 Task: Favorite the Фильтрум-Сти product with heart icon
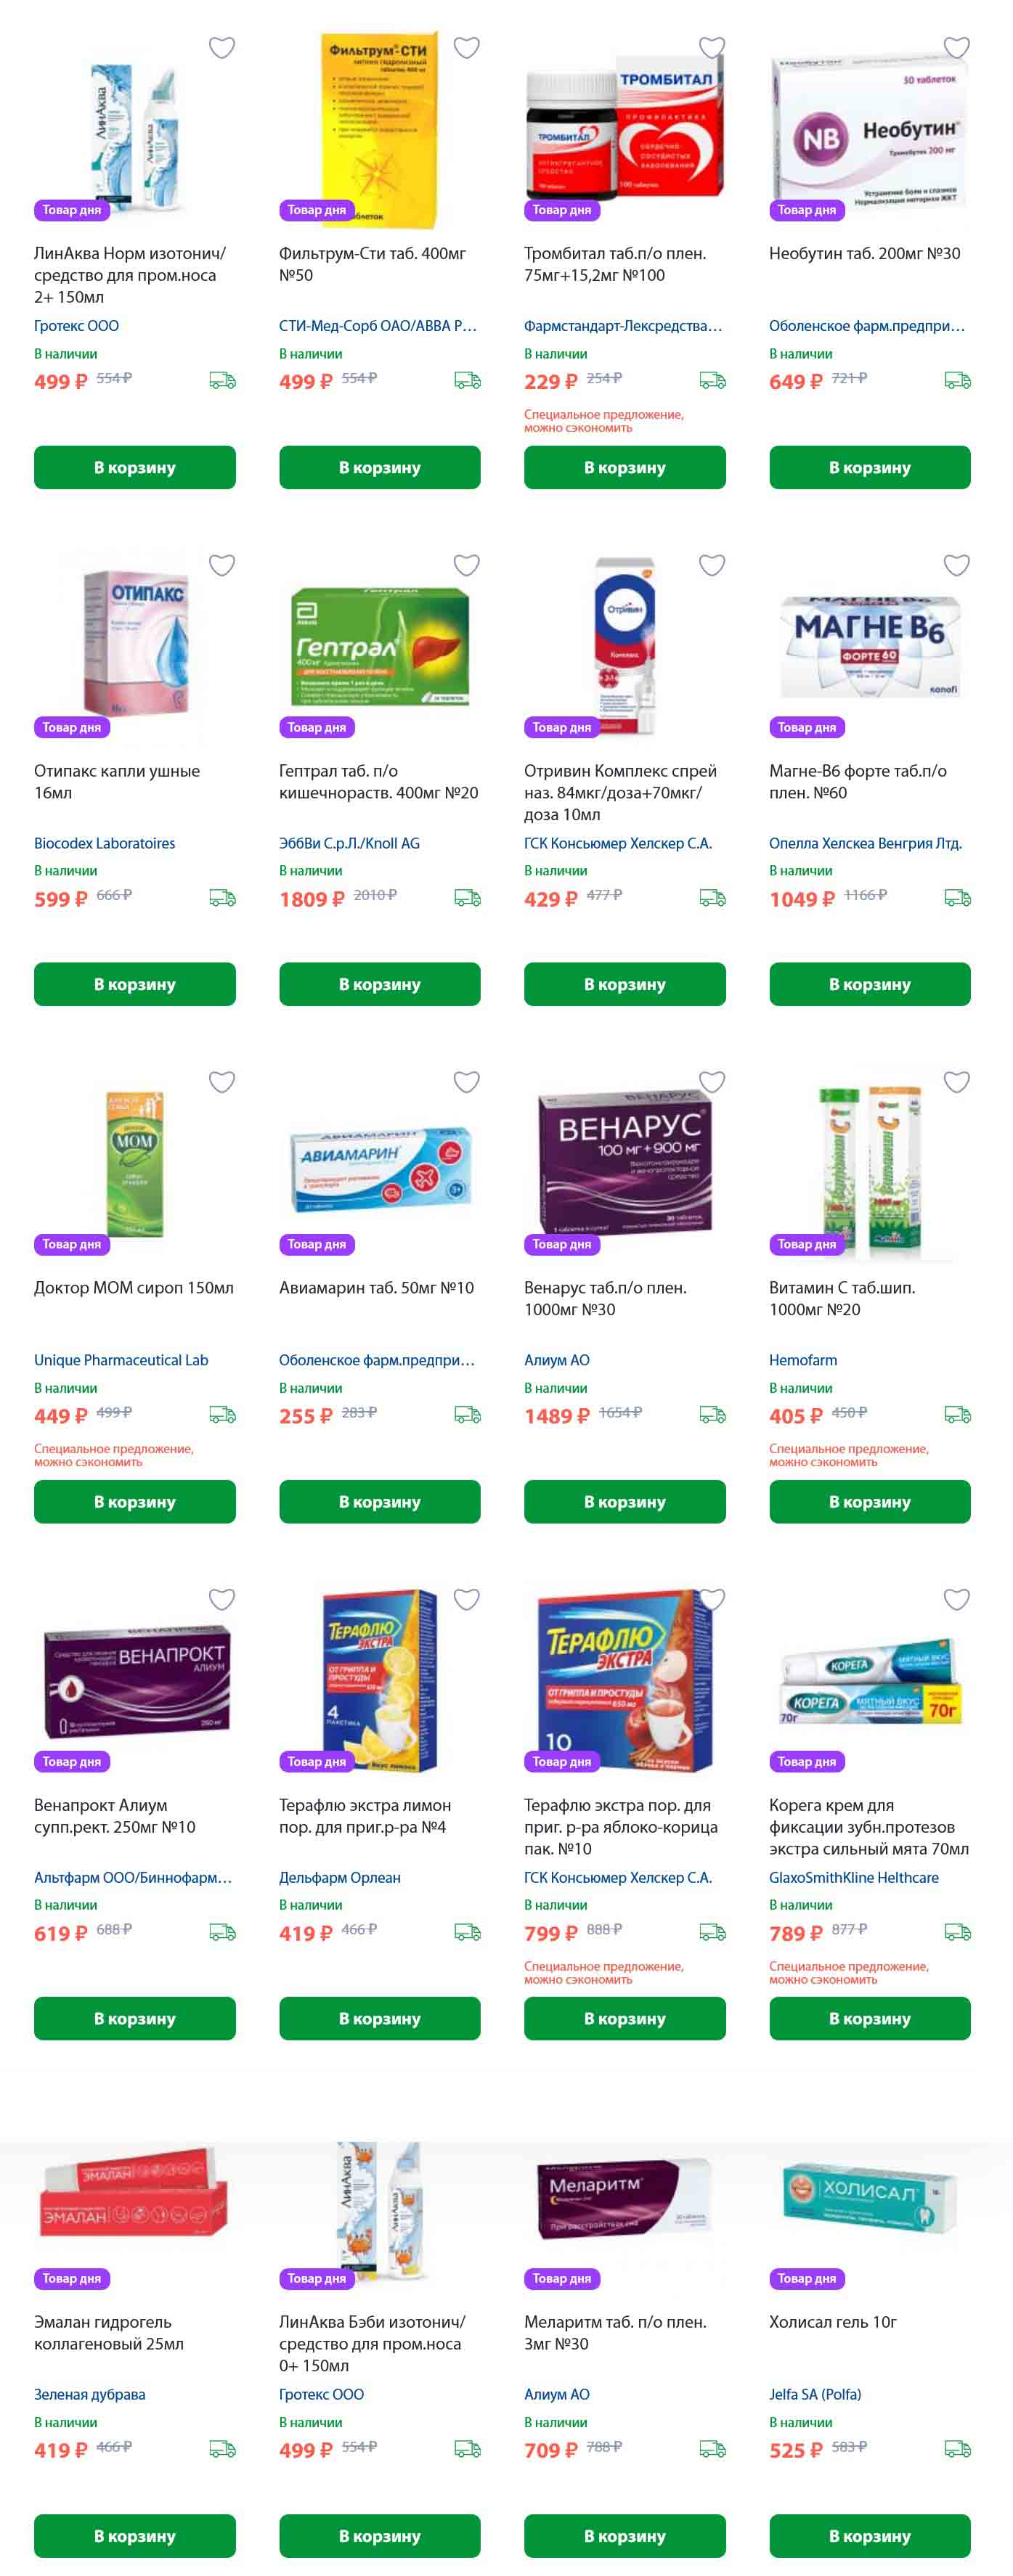pos(467,48)
